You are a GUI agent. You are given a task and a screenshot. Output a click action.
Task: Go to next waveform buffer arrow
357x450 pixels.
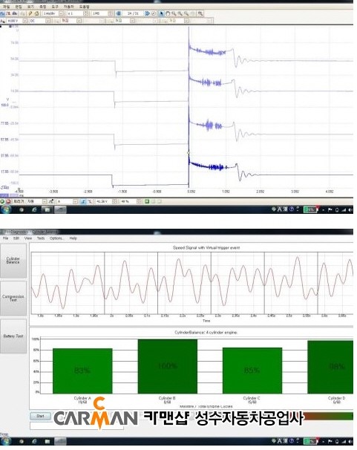(147, 13)
